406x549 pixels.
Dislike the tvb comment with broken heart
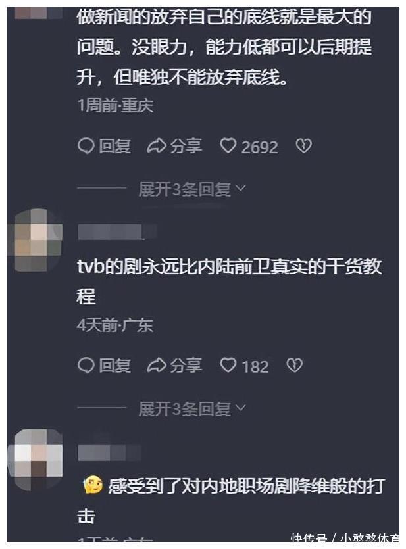point(294,365)
